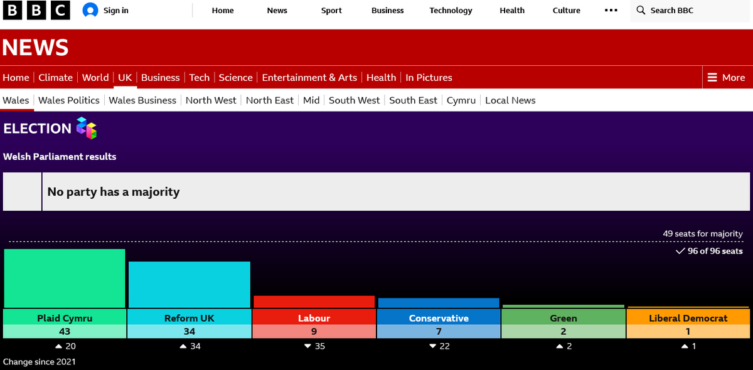753x370 pixels.
Task: Click the up arrow beside Plaid Cymru's 20 change
Action: [x=58, y=346]
